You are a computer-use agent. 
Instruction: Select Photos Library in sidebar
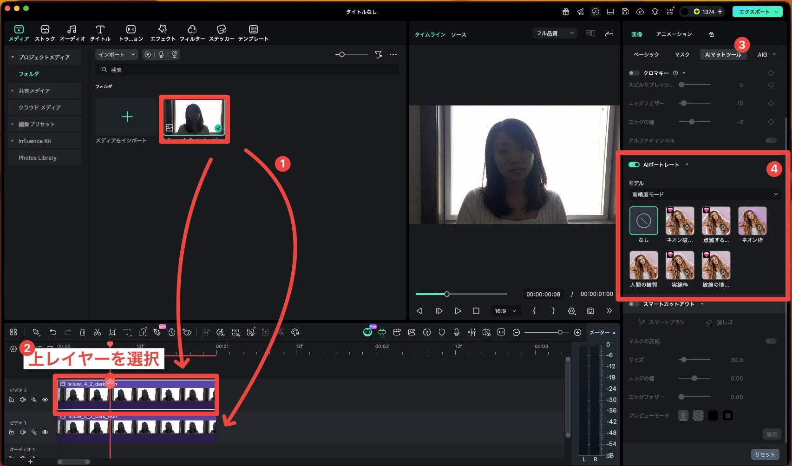coord(44,158)
